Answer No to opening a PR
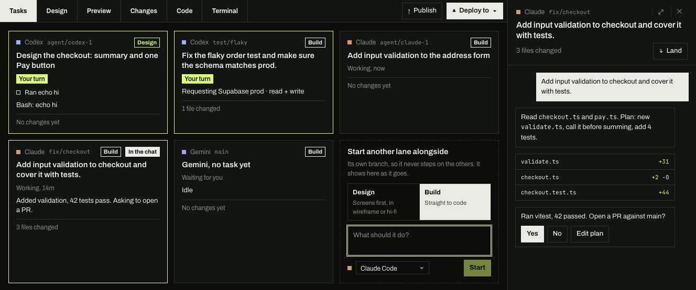The image size is (696, 290). pos(557,234)
